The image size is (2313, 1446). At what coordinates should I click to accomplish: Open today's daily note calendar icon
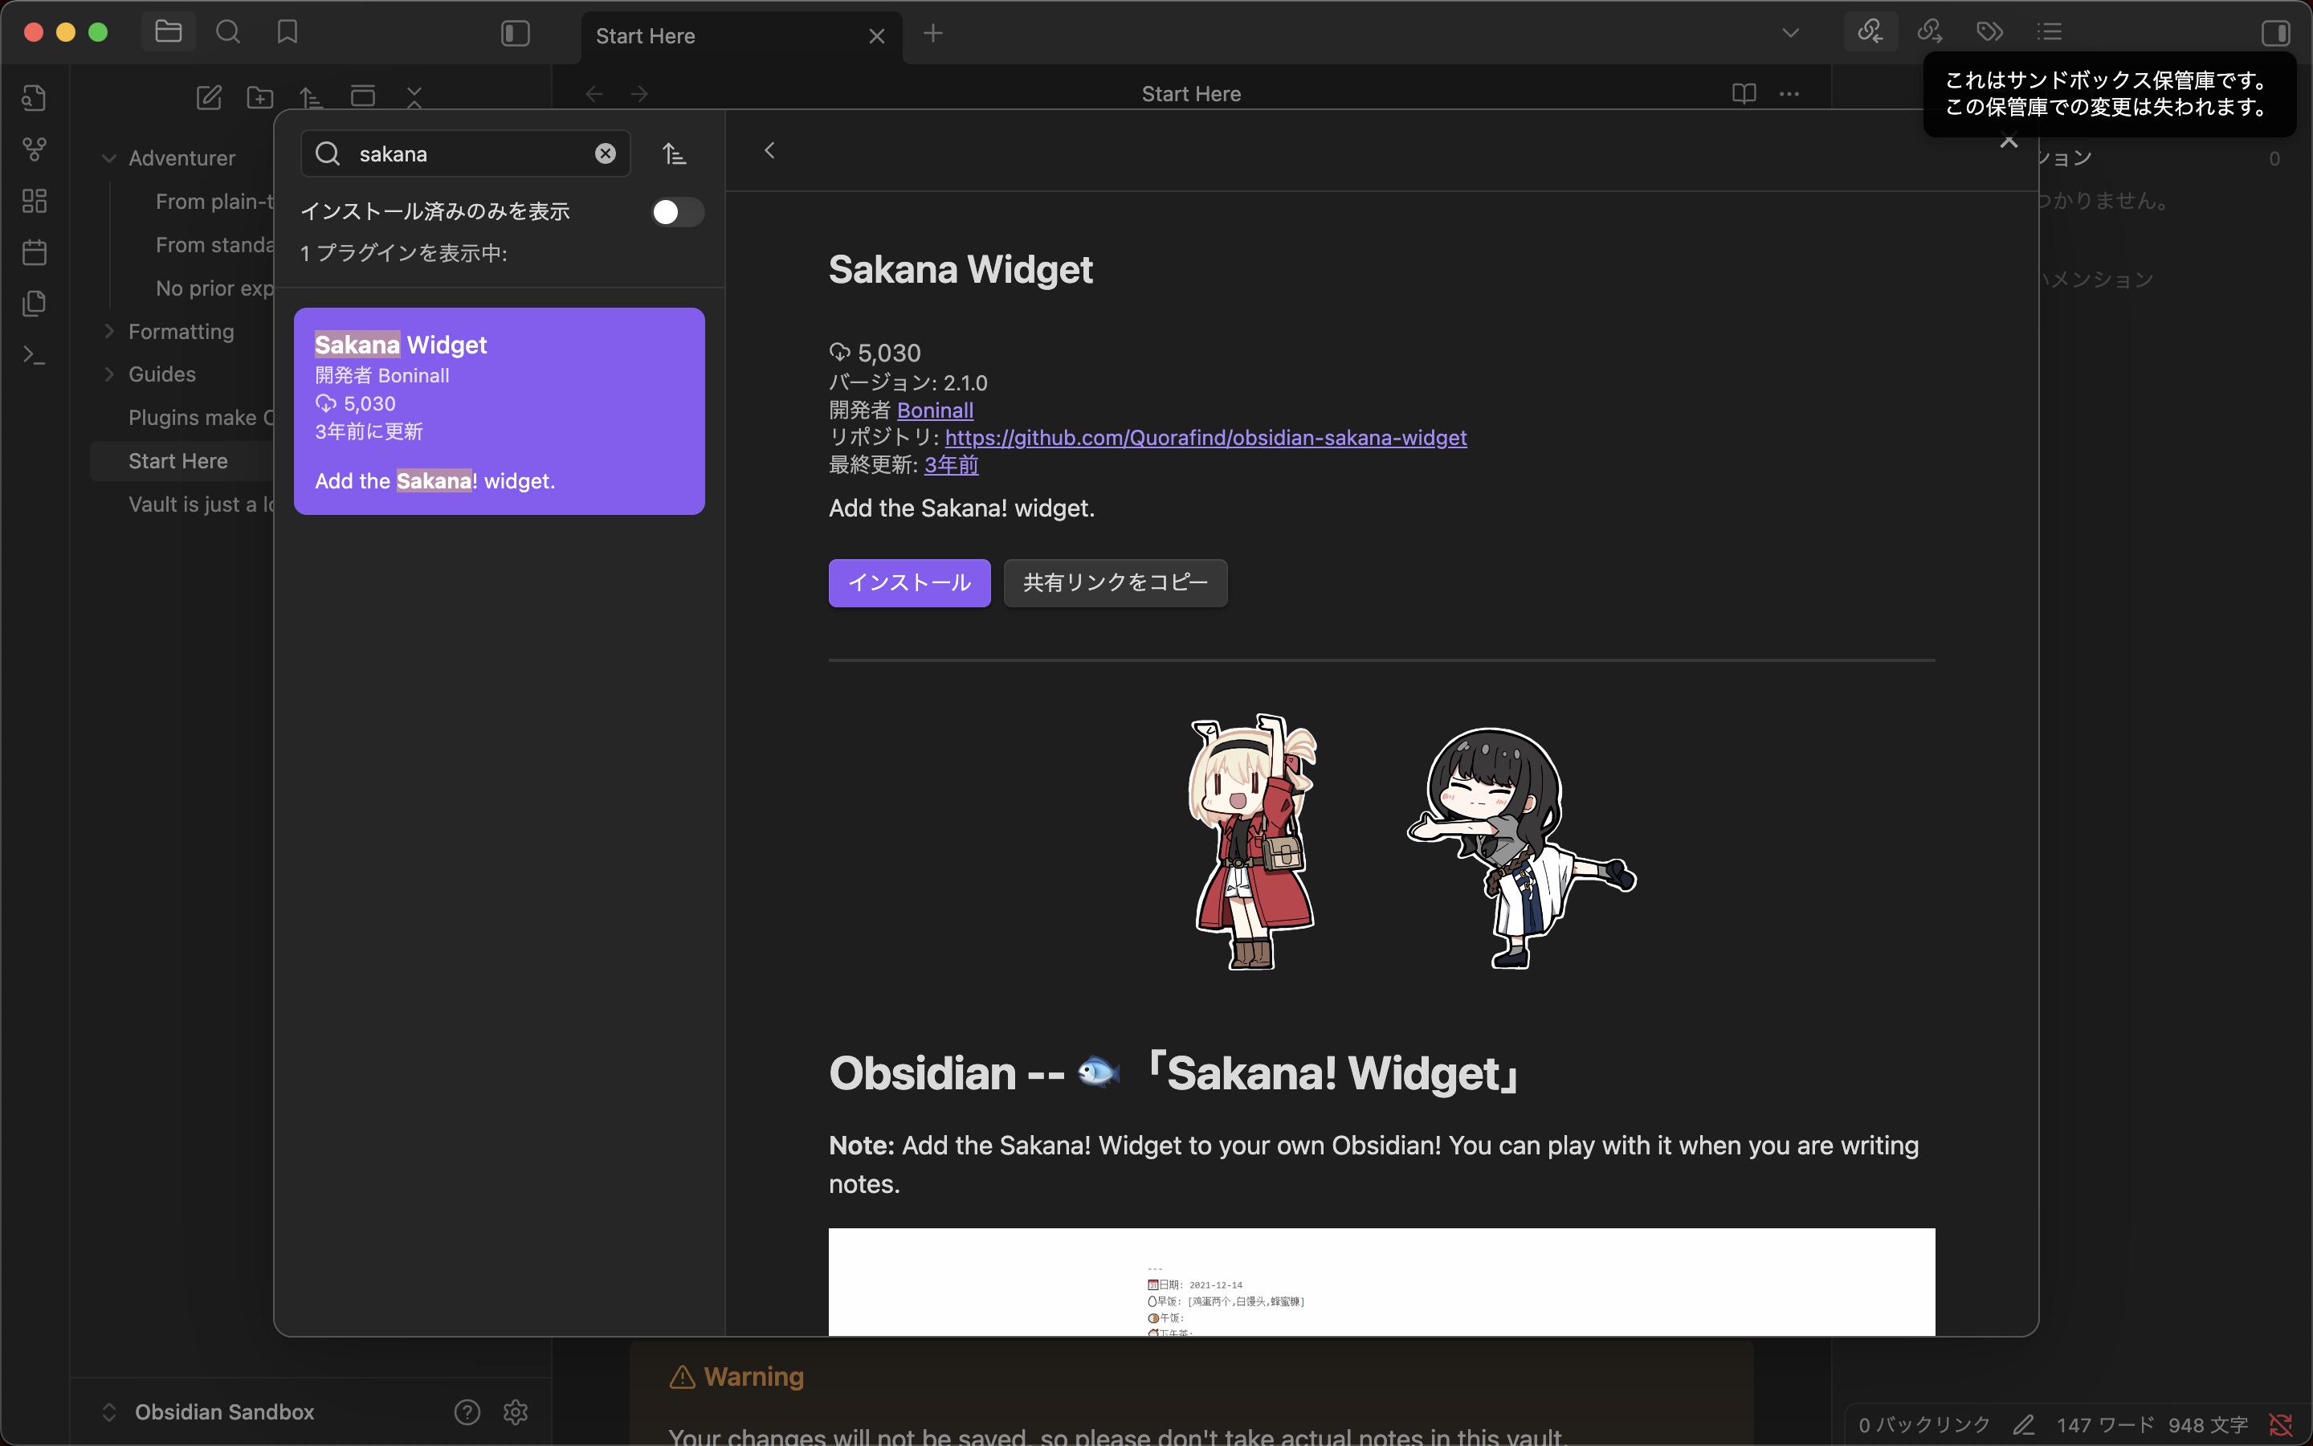point(35,252)
